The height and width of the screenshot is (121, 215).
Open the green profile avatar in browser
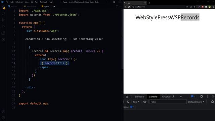pyautogui.click(x=210, y=7)
